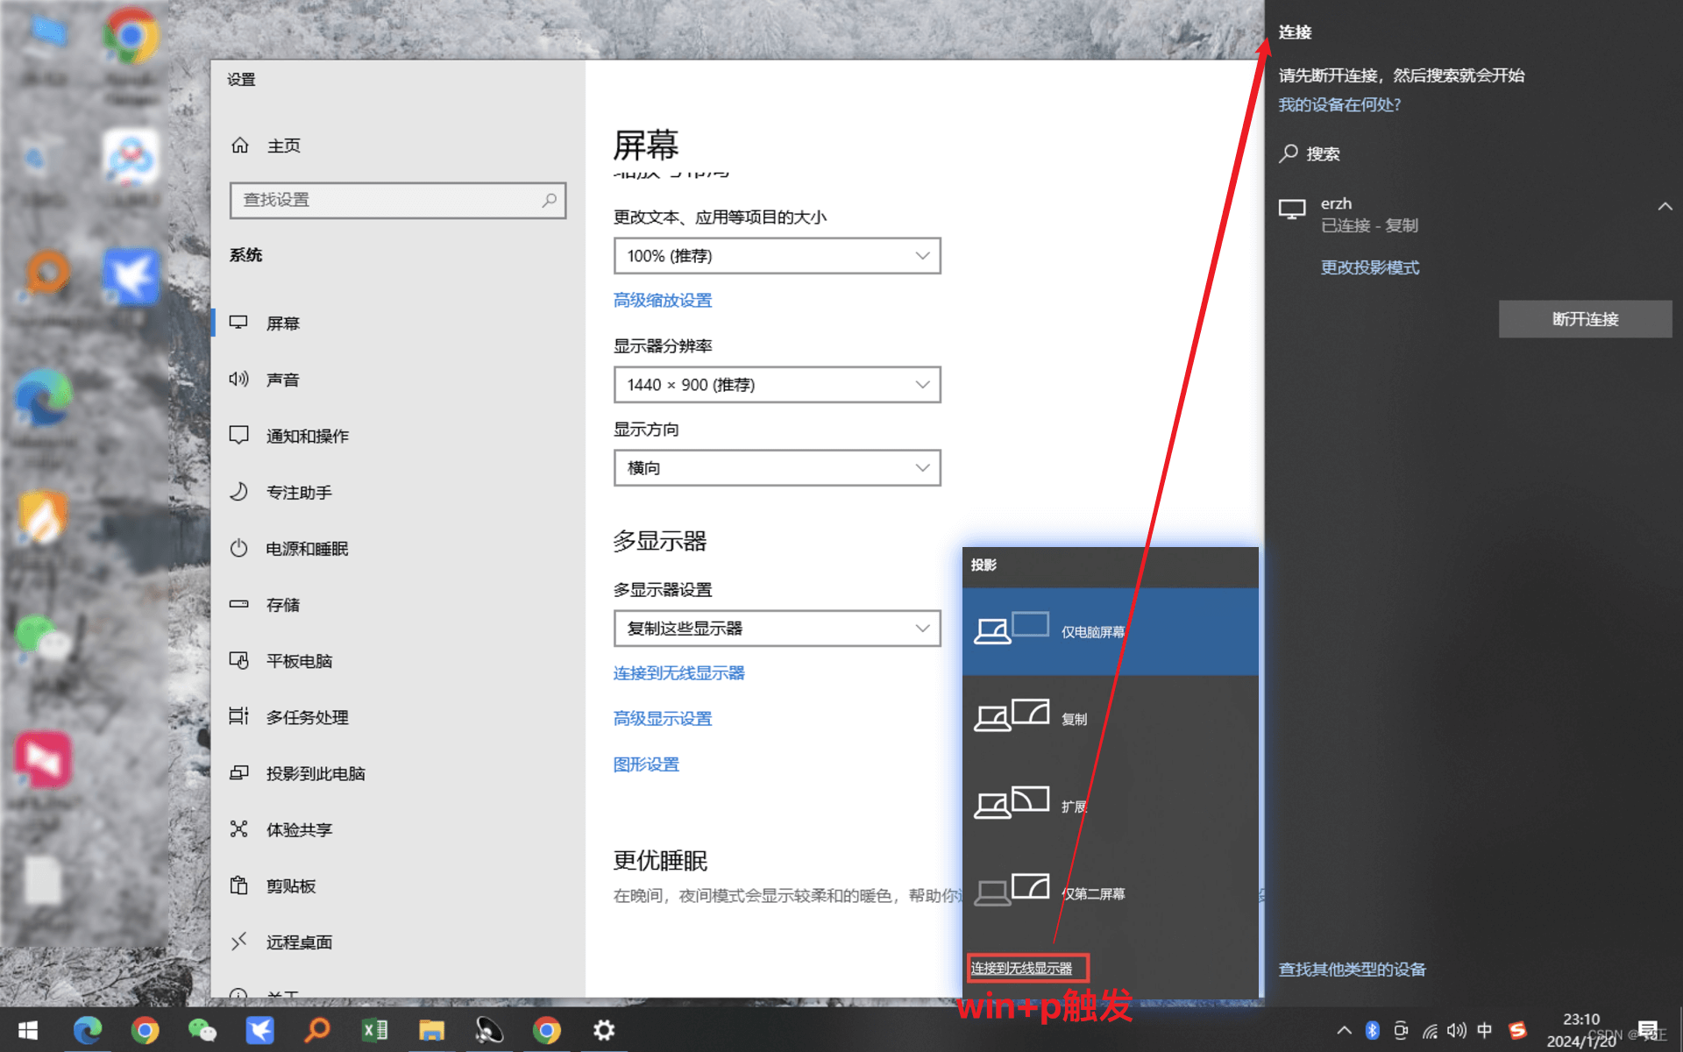This screenshot has width=1683, height=1052.
Task: Open the 100% scaling dropdown
Action: point(777,255)
